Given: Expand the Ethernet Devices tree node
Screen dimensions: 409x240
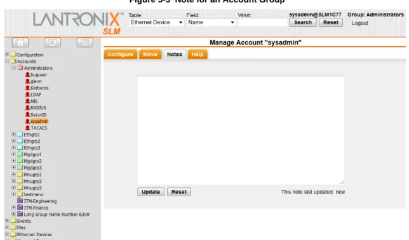Looking at the screenshot, I should [7, 234].
